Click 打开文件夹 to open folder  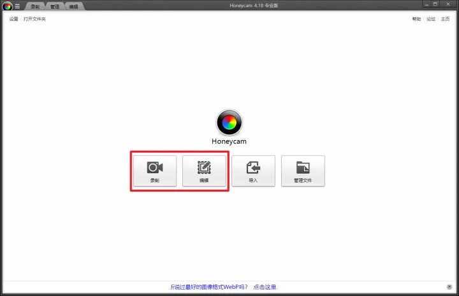tap(34, 19)
